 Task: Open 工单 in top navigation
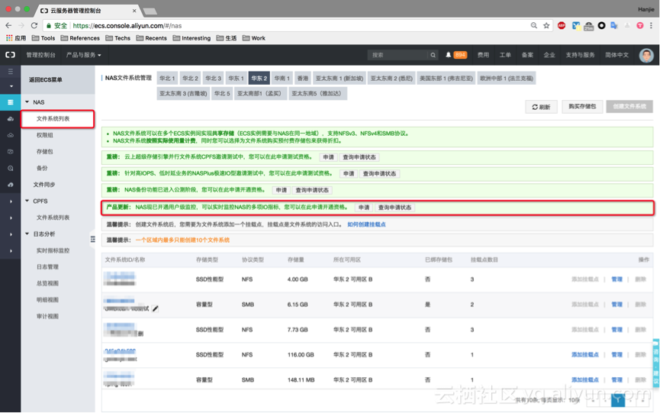505,55
